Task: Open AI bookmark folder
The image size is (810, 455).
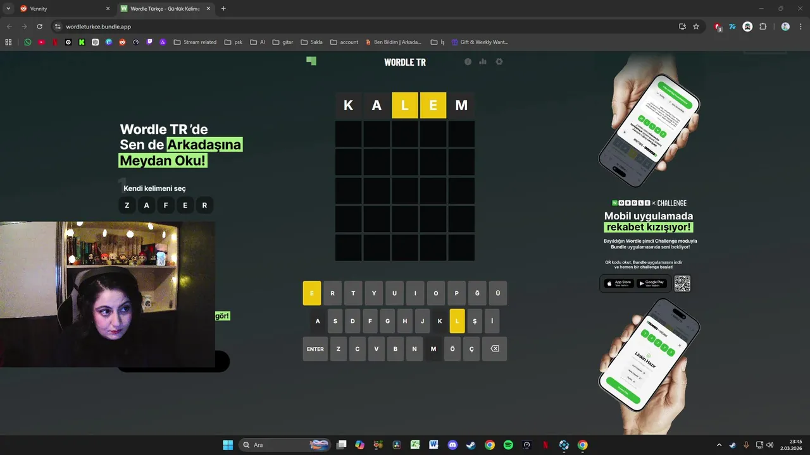Action: pyautogui.click(x=258, y=42)
